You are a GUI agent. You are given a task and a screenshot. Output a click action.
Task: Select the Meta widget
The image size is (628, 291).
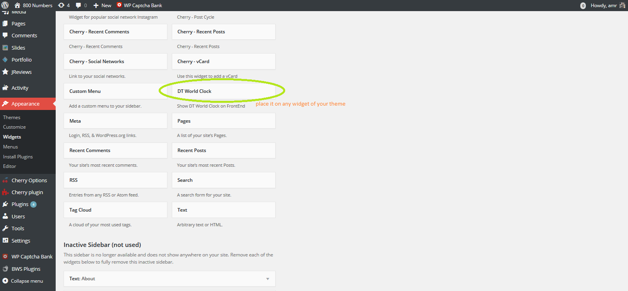[115, 121]
